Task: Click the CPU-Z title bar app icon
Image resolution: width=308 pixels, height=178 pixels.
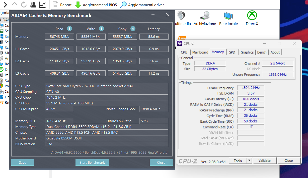Action: pos(180,43)
